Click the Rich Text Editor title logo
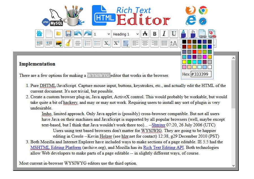 click(131, 16)
